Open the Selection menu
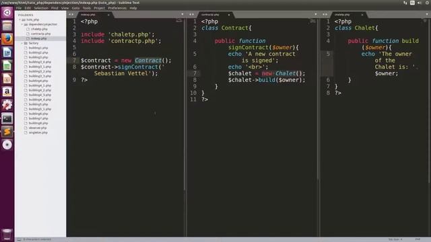The height and width of the screenshot is (242, 431). [41, 8]
